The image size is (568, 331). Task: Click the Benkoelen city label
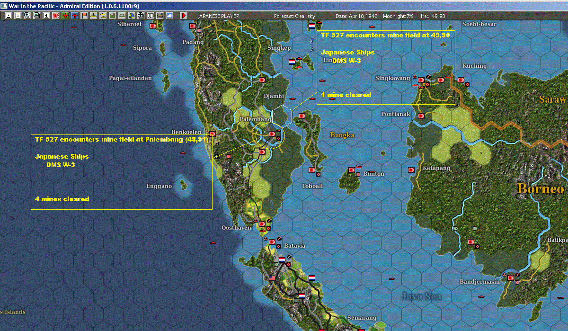186,132
